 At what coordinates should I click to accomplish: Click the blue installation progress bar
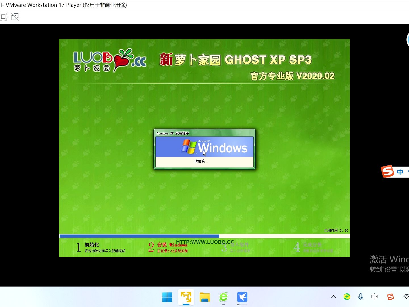(139, 236)
